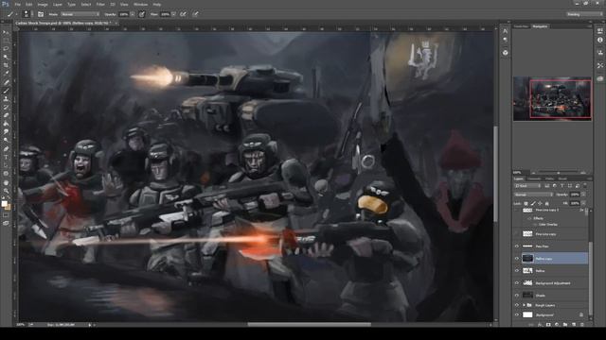Toggle pressure for opacity button

click(x=142, y=14)
